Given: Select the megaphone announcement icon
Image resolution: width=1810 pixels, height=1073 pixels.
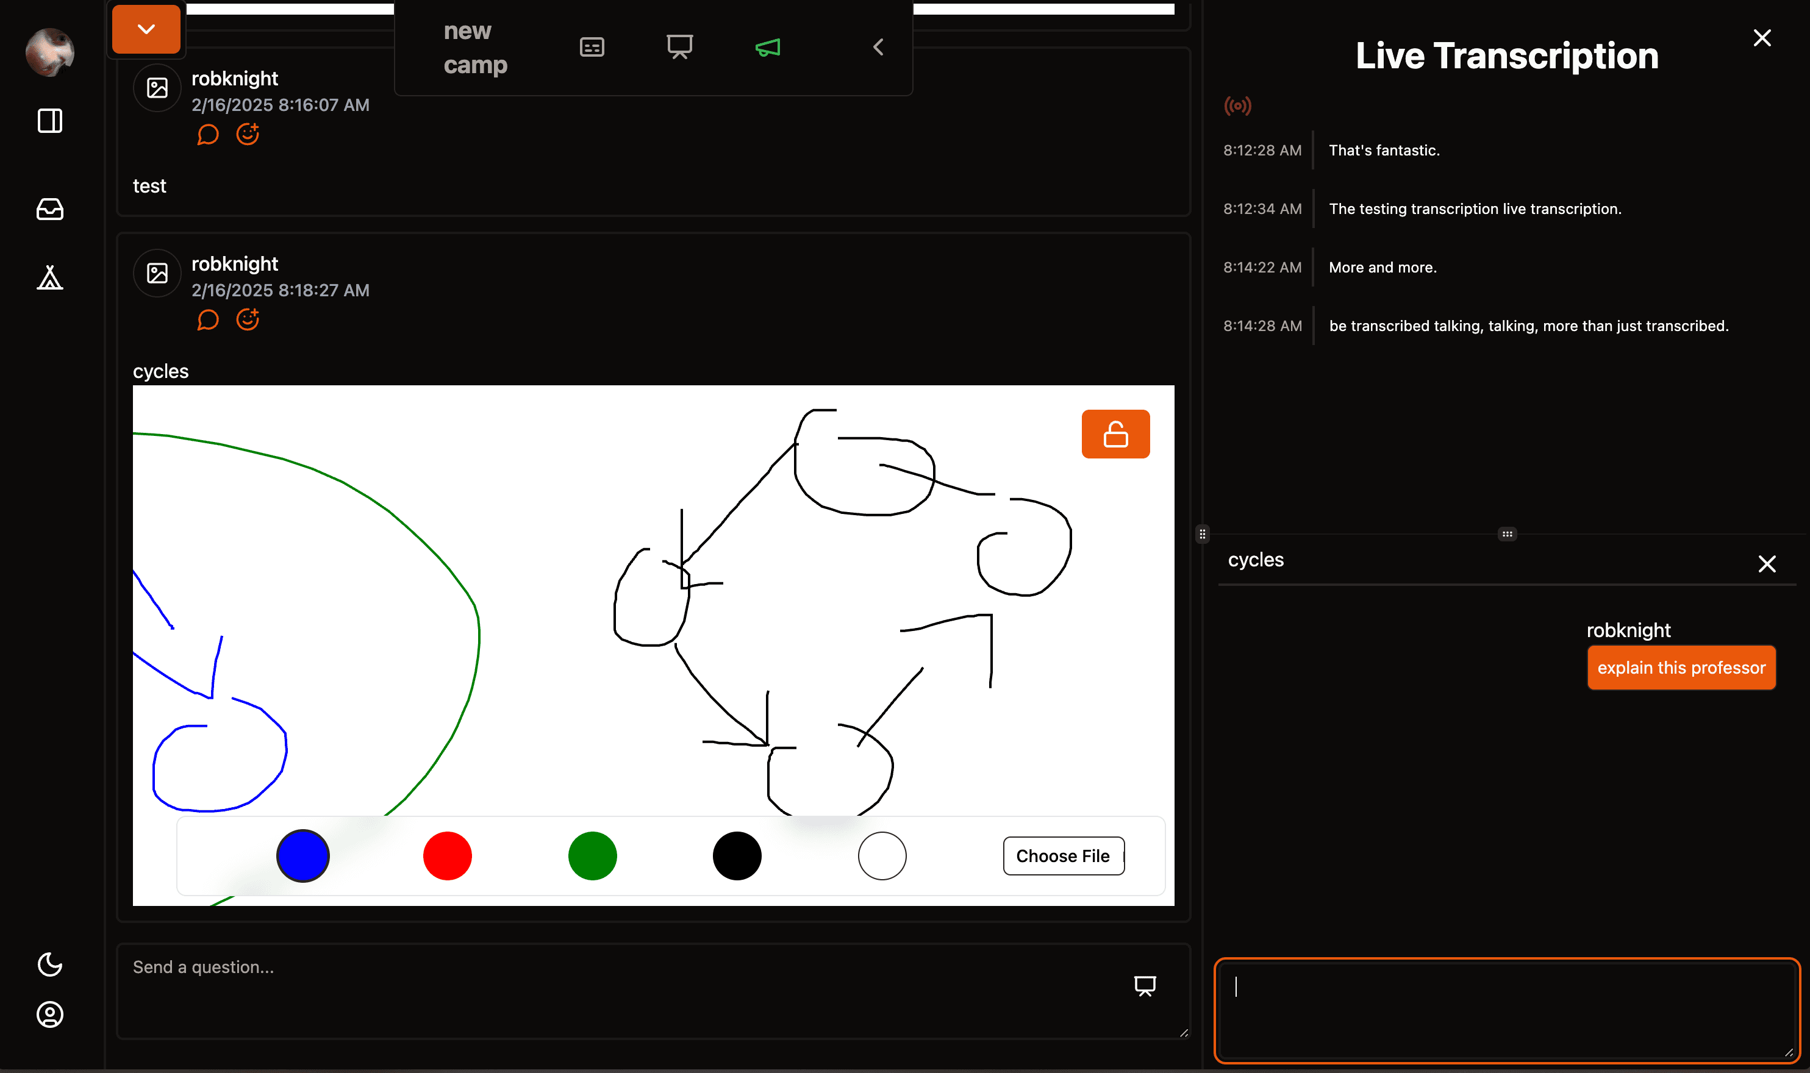Looking at the screenshot, I should (x=768, y=48).
